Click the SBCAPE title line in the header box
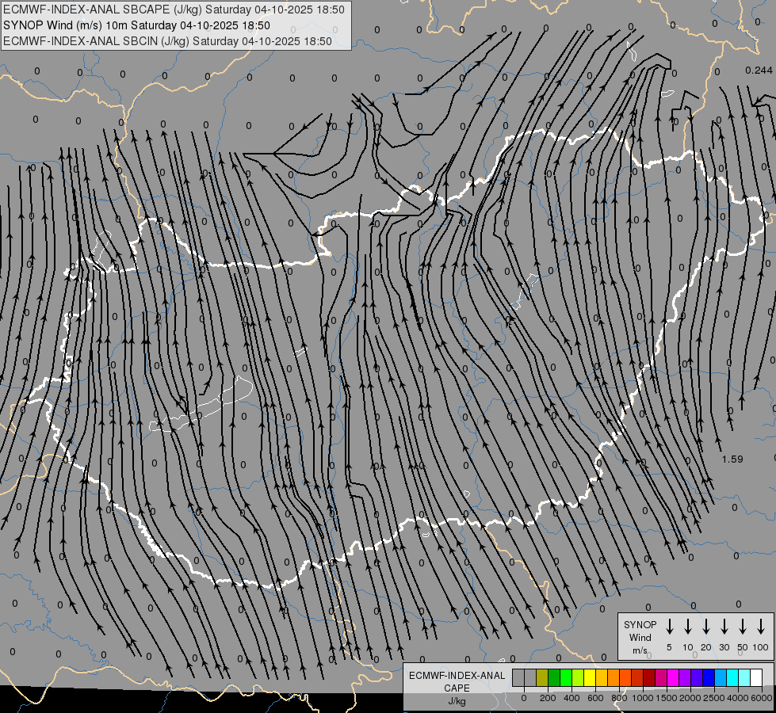 [x=174, y=10]
